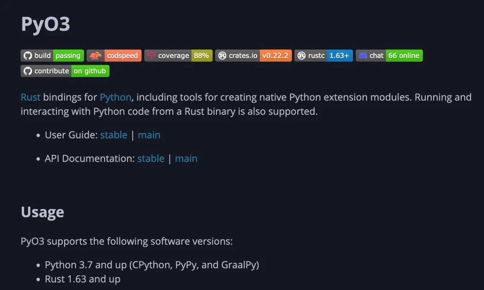Click the GitHub icon on the contribute badge
Screen dimensions: 484x290
28,71
